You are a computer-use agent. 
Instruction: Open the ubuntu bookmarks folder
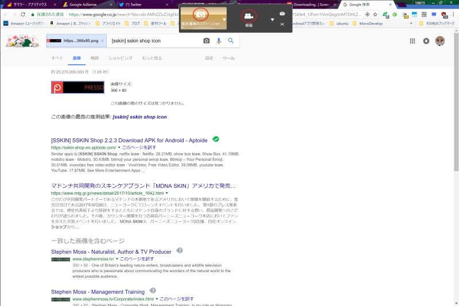pyautogui.click(x=339, y=24)
